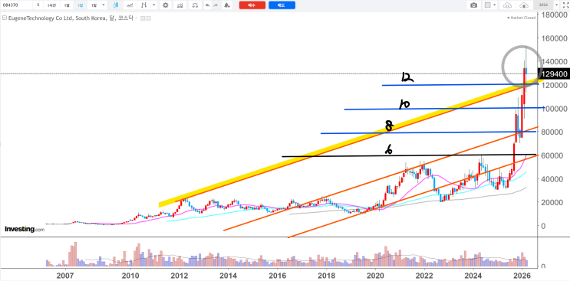Collapse the legend box before EugeneTechnology title

(x=5, y=18)
